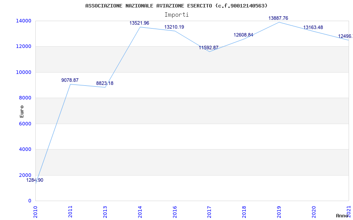Click the y-axis value 14000

tap(23, 21)
